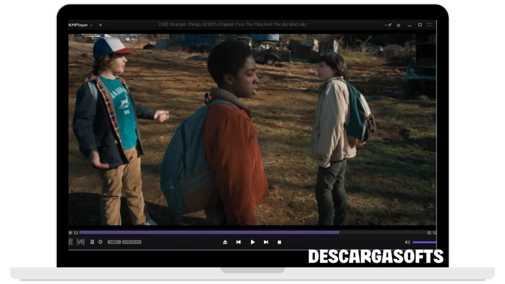Viewport: 505px width, 284px height.
Task: Click the H264 video codec badge
Action: tap(114, 242)
